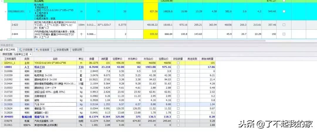
Task: Click the upper grid horizontal scrollbar
Action: coord(132,41)
